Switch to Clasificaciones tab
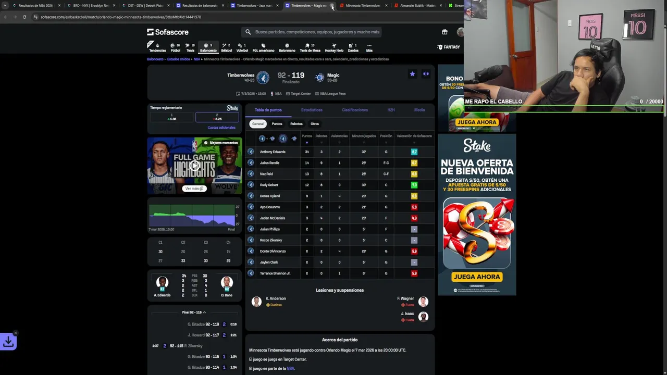This screenshot has height=375, width=667. [355, 110]
